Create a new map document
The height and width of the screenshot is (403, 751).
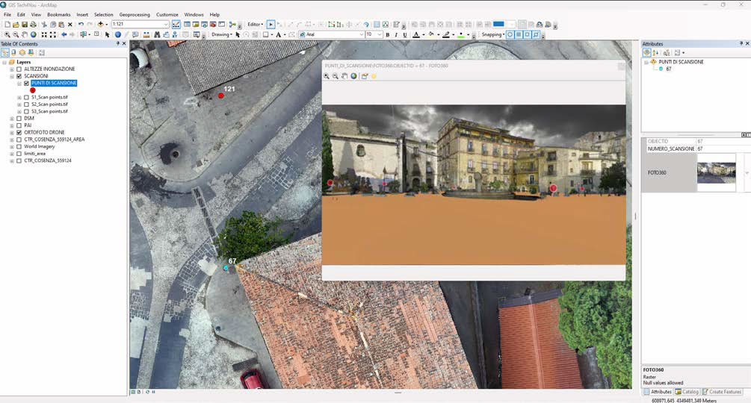(x=7, y=25)
